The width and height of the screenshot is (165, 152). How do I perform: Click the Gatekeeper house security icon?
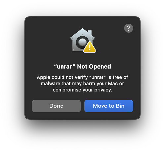(83, 41)
